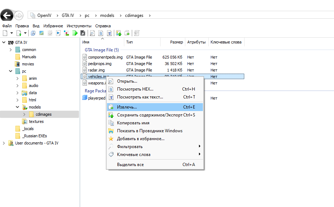Image resolution: width=334 pixels, height=207 pixels.
Task: Click the add file (green arrow page) toolbar icon
Action: (19, 33)
